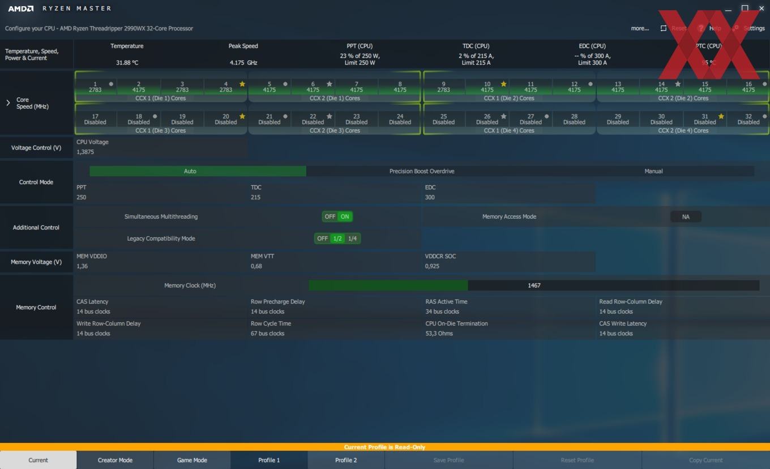
Task: Click the Peak Speed 4.175 GHz reading
Action: [243, 63]
